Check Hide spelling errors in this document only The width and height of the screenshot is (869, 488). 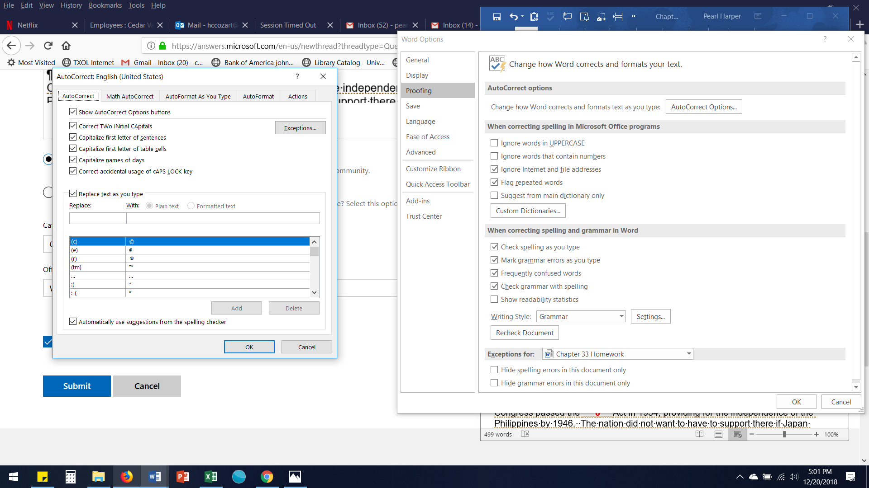point(494,370)
